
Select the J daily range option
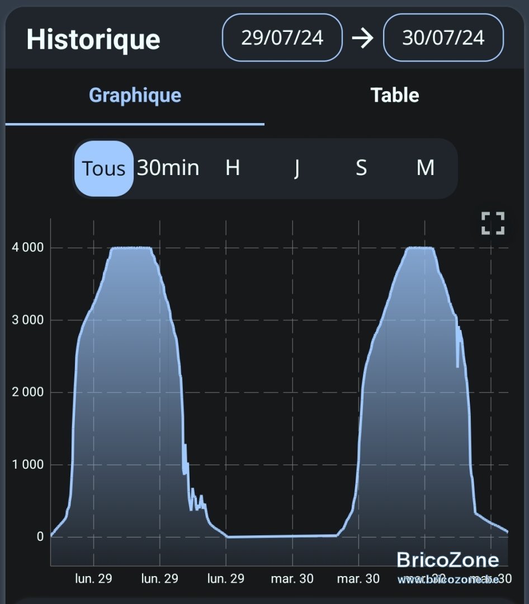[x=297, y=169]
